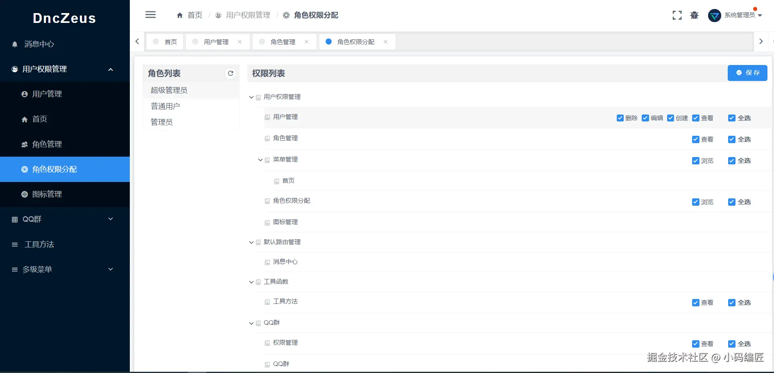Image resolution: width=774 pixels, height=373 pixels.
Task: Uncheck 编辑 permission for 用户管理
Action: 645,118
